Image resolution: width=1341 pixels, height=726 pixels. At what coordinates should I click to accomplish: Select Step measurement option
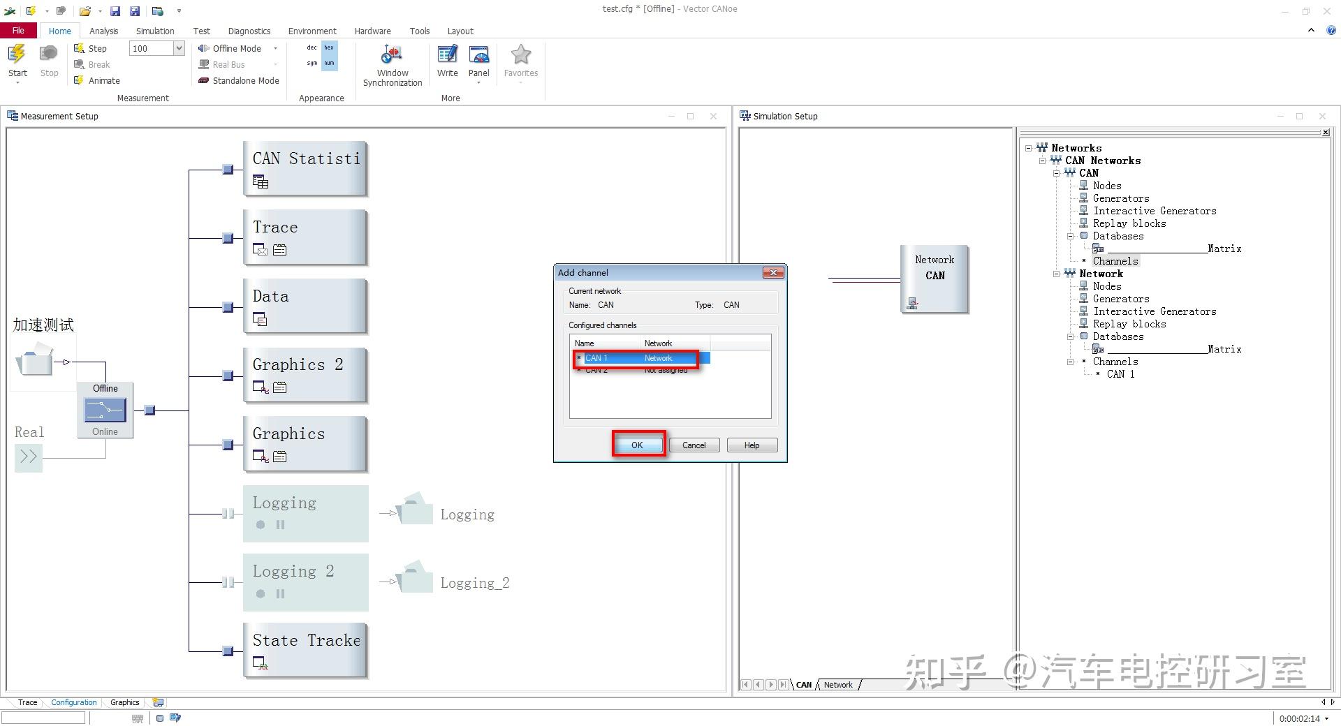point(90,48)
